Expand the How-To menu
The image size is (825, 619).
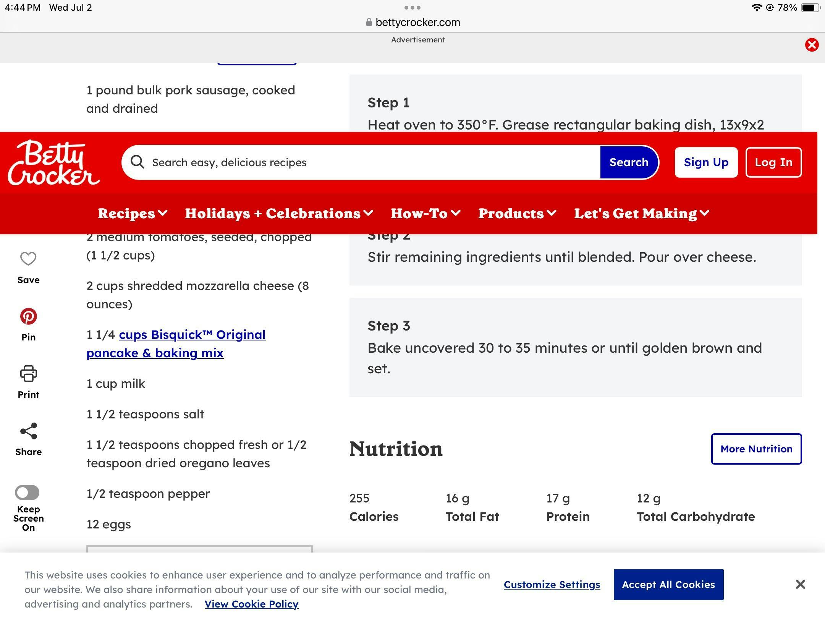(426, 213)
